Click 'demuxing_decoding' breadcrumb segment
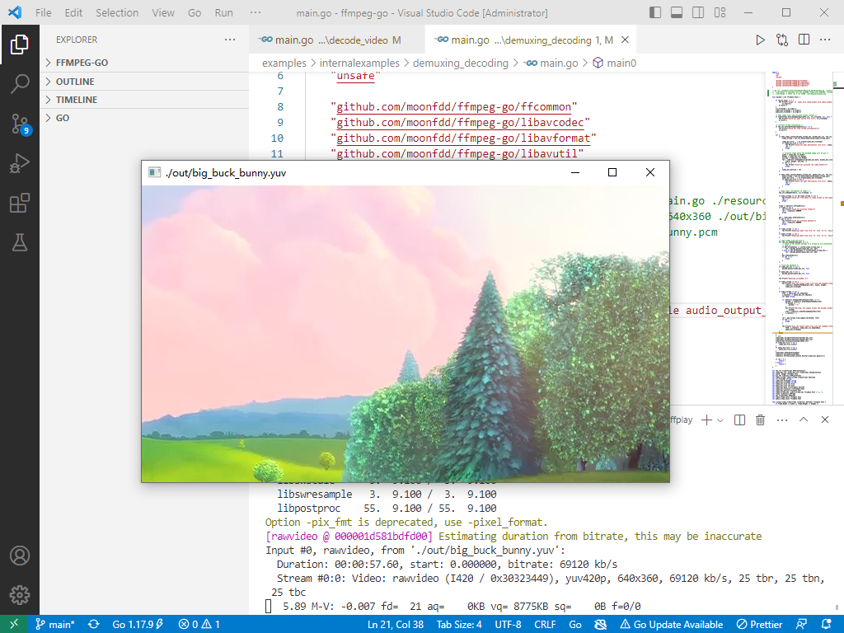Image resolution: width=844 pixels, height=633 pixels. coord(460,63)
